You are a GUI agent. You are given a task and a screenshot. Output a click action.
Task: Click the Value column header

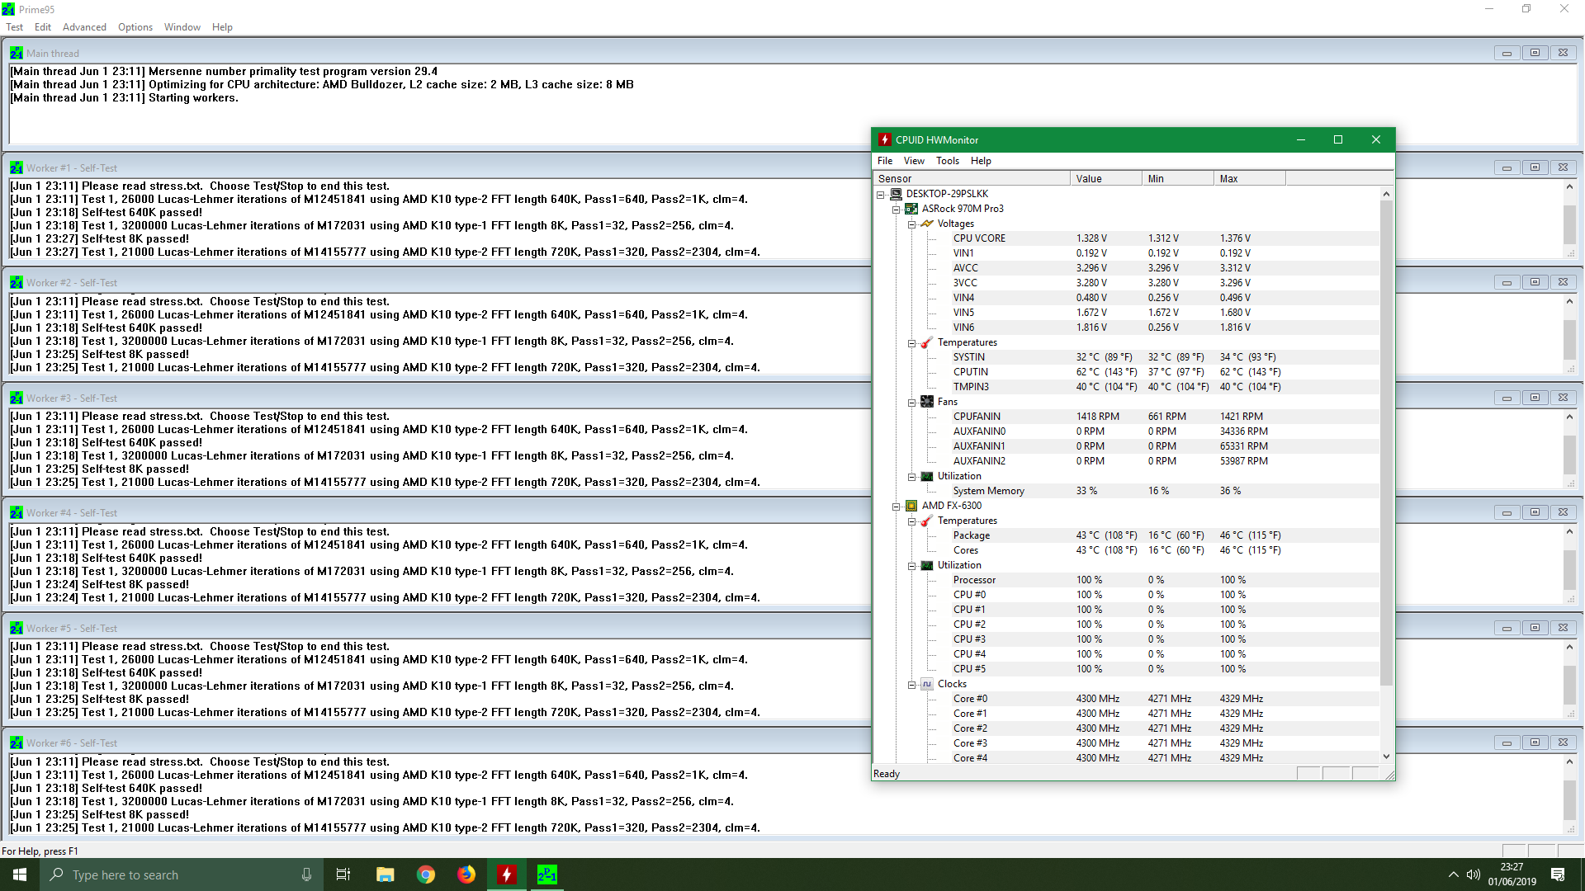(1105, 178)
